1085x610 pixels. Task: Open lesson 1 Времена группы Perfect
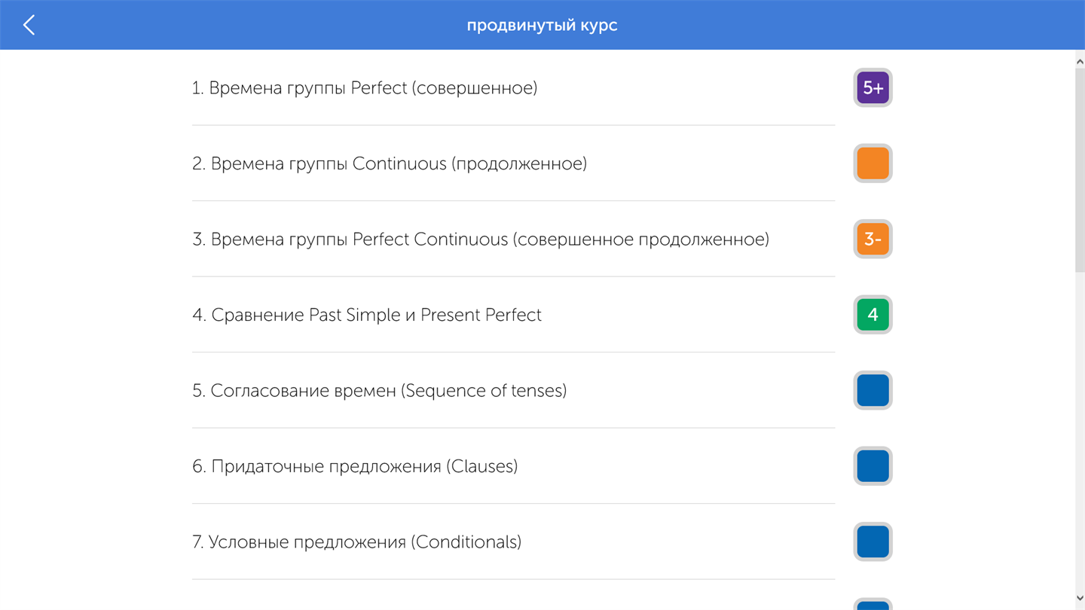point(365,88)
